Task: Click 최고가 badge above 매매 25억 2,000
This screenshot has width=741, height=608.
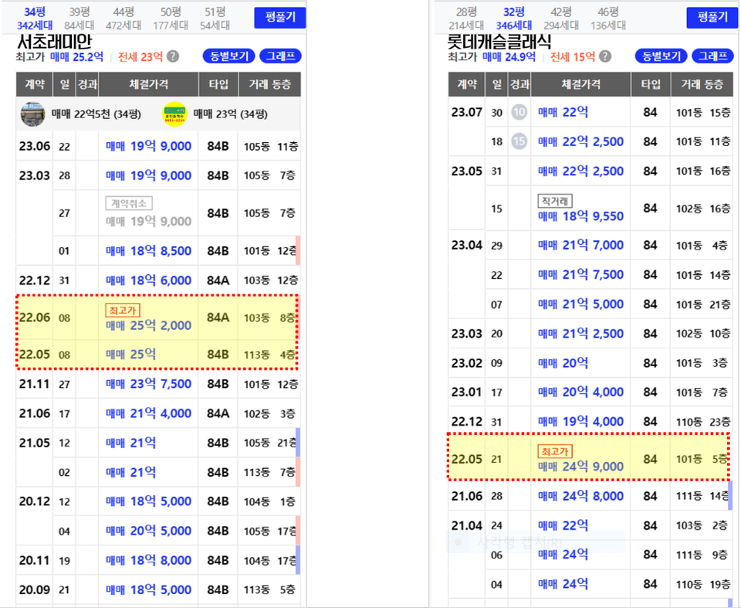Action: pos(122,311)
